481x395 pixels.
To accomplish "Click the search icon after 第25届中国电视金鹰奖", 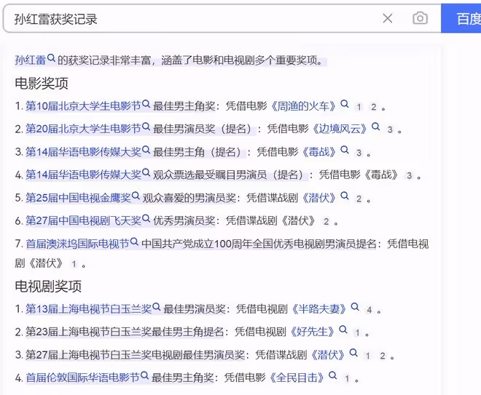I will point(136,196).
